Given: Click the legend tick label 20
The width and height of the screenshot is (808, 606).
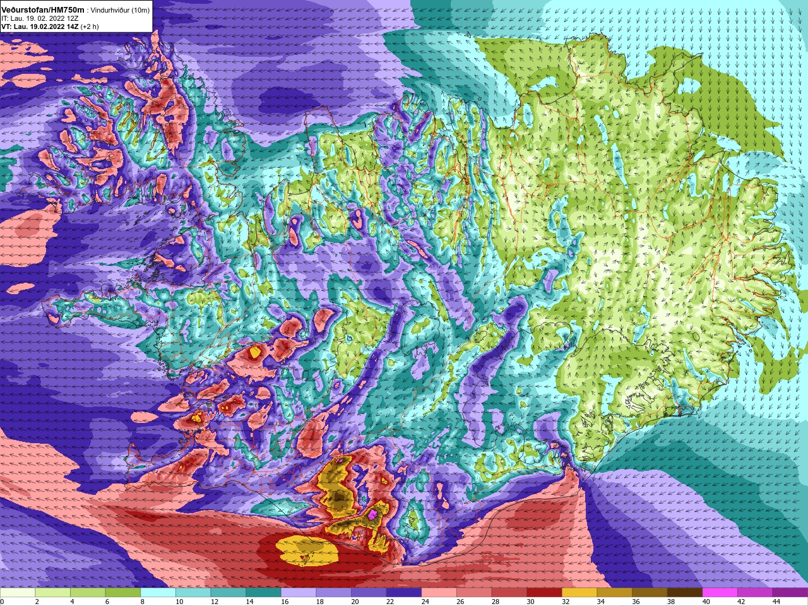Looking at the screenshot, I should coord(355,602).
